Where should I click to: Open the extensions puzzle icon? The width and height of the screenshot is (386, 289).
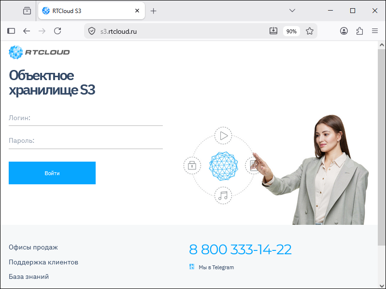coord(359,31)
